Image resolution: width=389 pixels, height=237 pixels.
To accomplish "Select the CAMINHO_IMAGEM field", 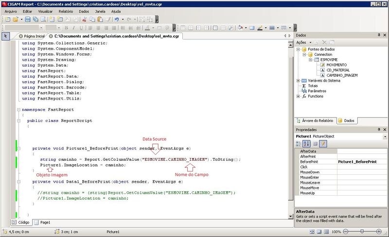I will (342, 75).
